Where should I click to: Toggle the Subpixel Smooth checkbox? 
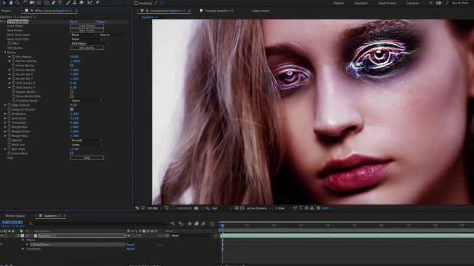click(72, 110)
